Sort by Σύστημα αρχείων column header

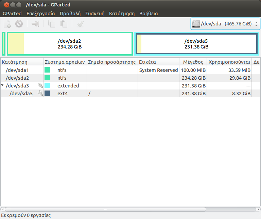click(x=65, y=62)
